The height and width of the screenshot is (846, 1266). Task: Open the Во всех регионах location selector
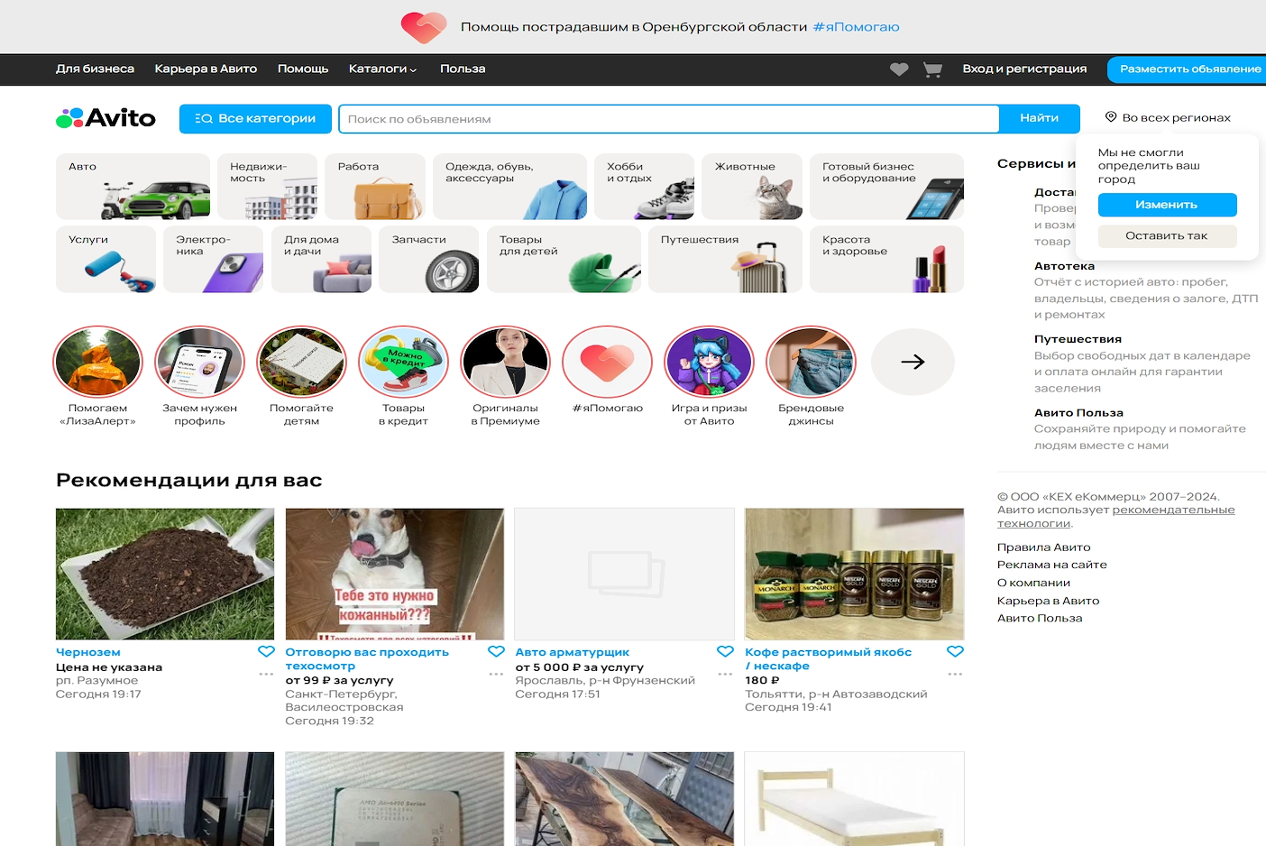[1168, 118]
